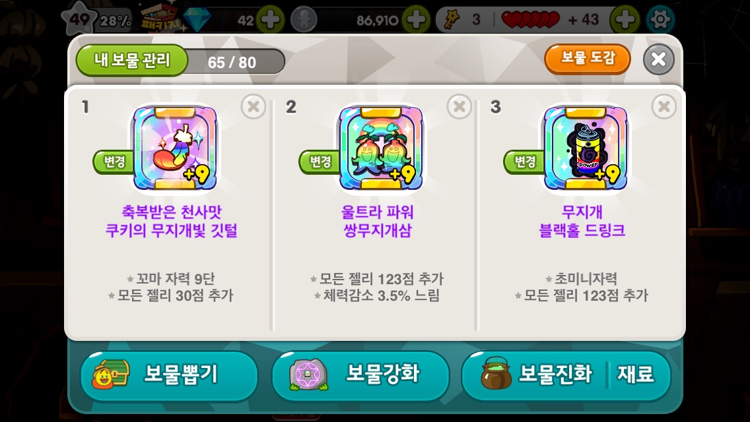
Task: Open 재료 materials section
Action: 636,375
